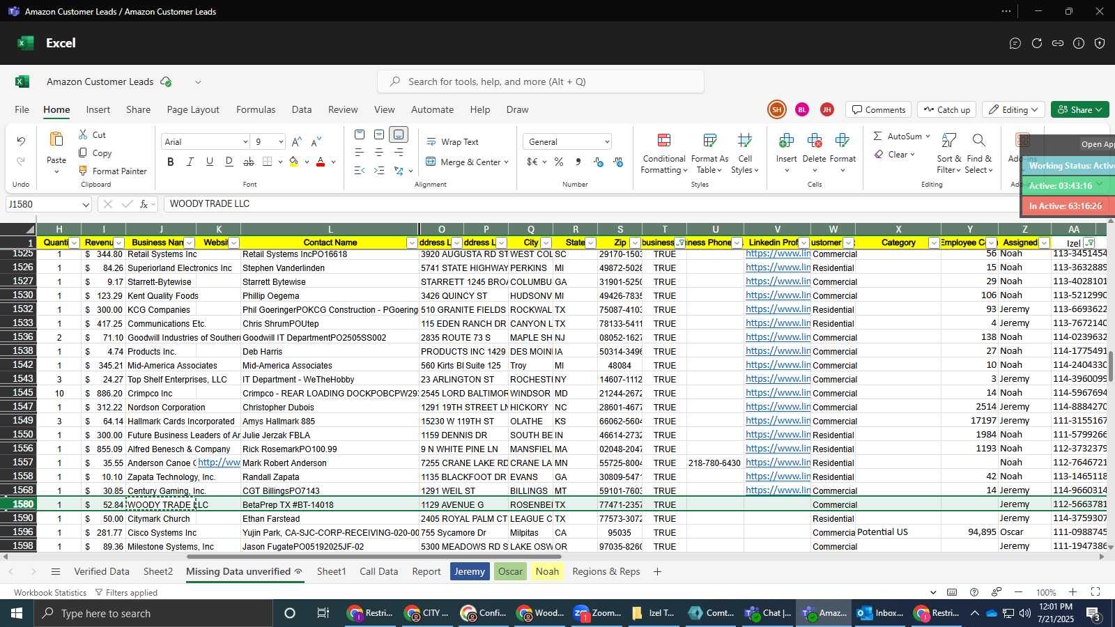This screenshot has height=627, width=1115.
Task: Decrease font size with the smaller A icon
Action: [316, 141]
